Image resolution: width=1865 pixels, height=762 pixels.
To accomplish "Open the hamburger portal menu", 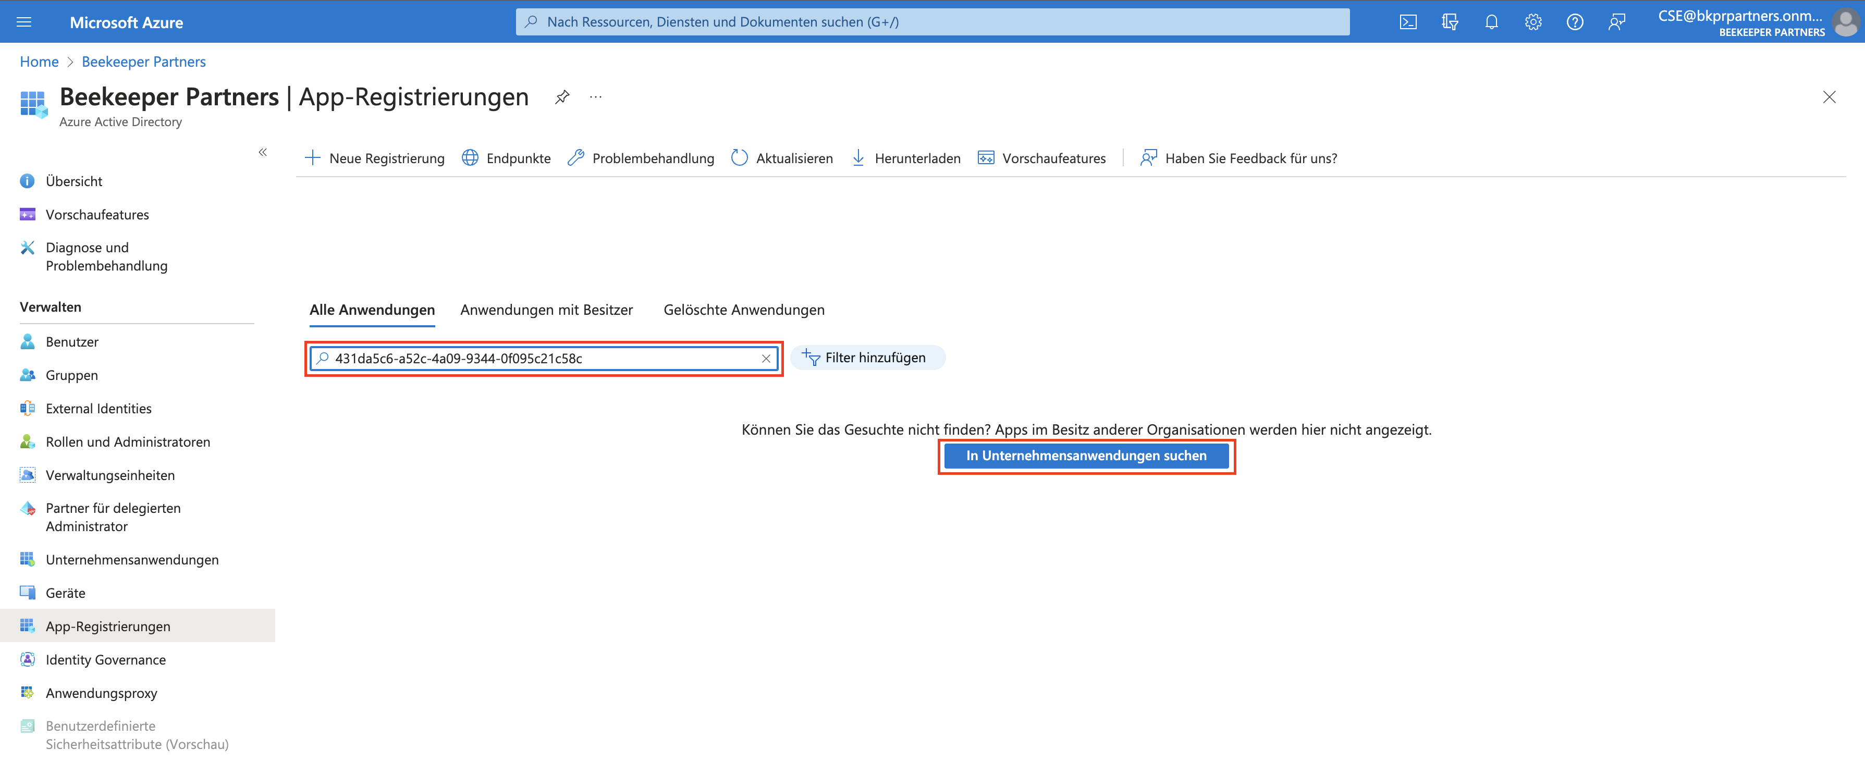I will 24,22.
